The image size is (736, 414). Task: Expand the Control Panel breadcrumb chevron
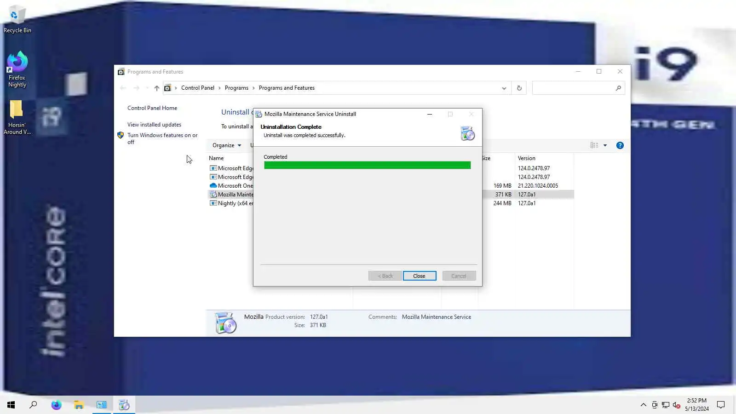(219, 88)
